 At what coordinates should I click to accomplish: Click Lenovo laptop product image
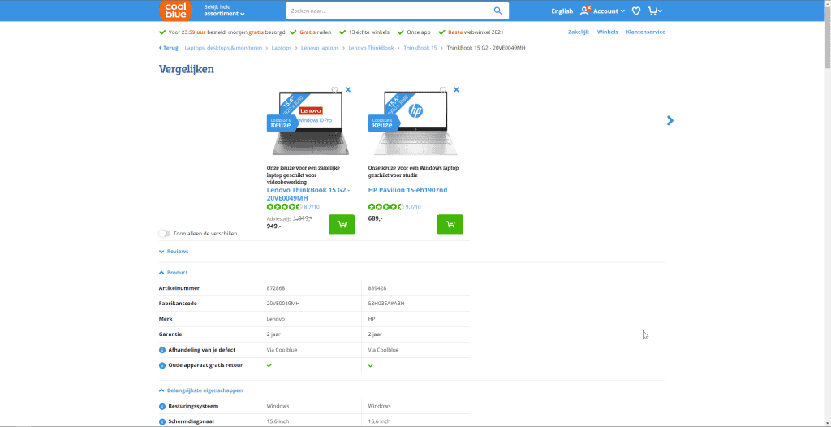click(310, 123)
